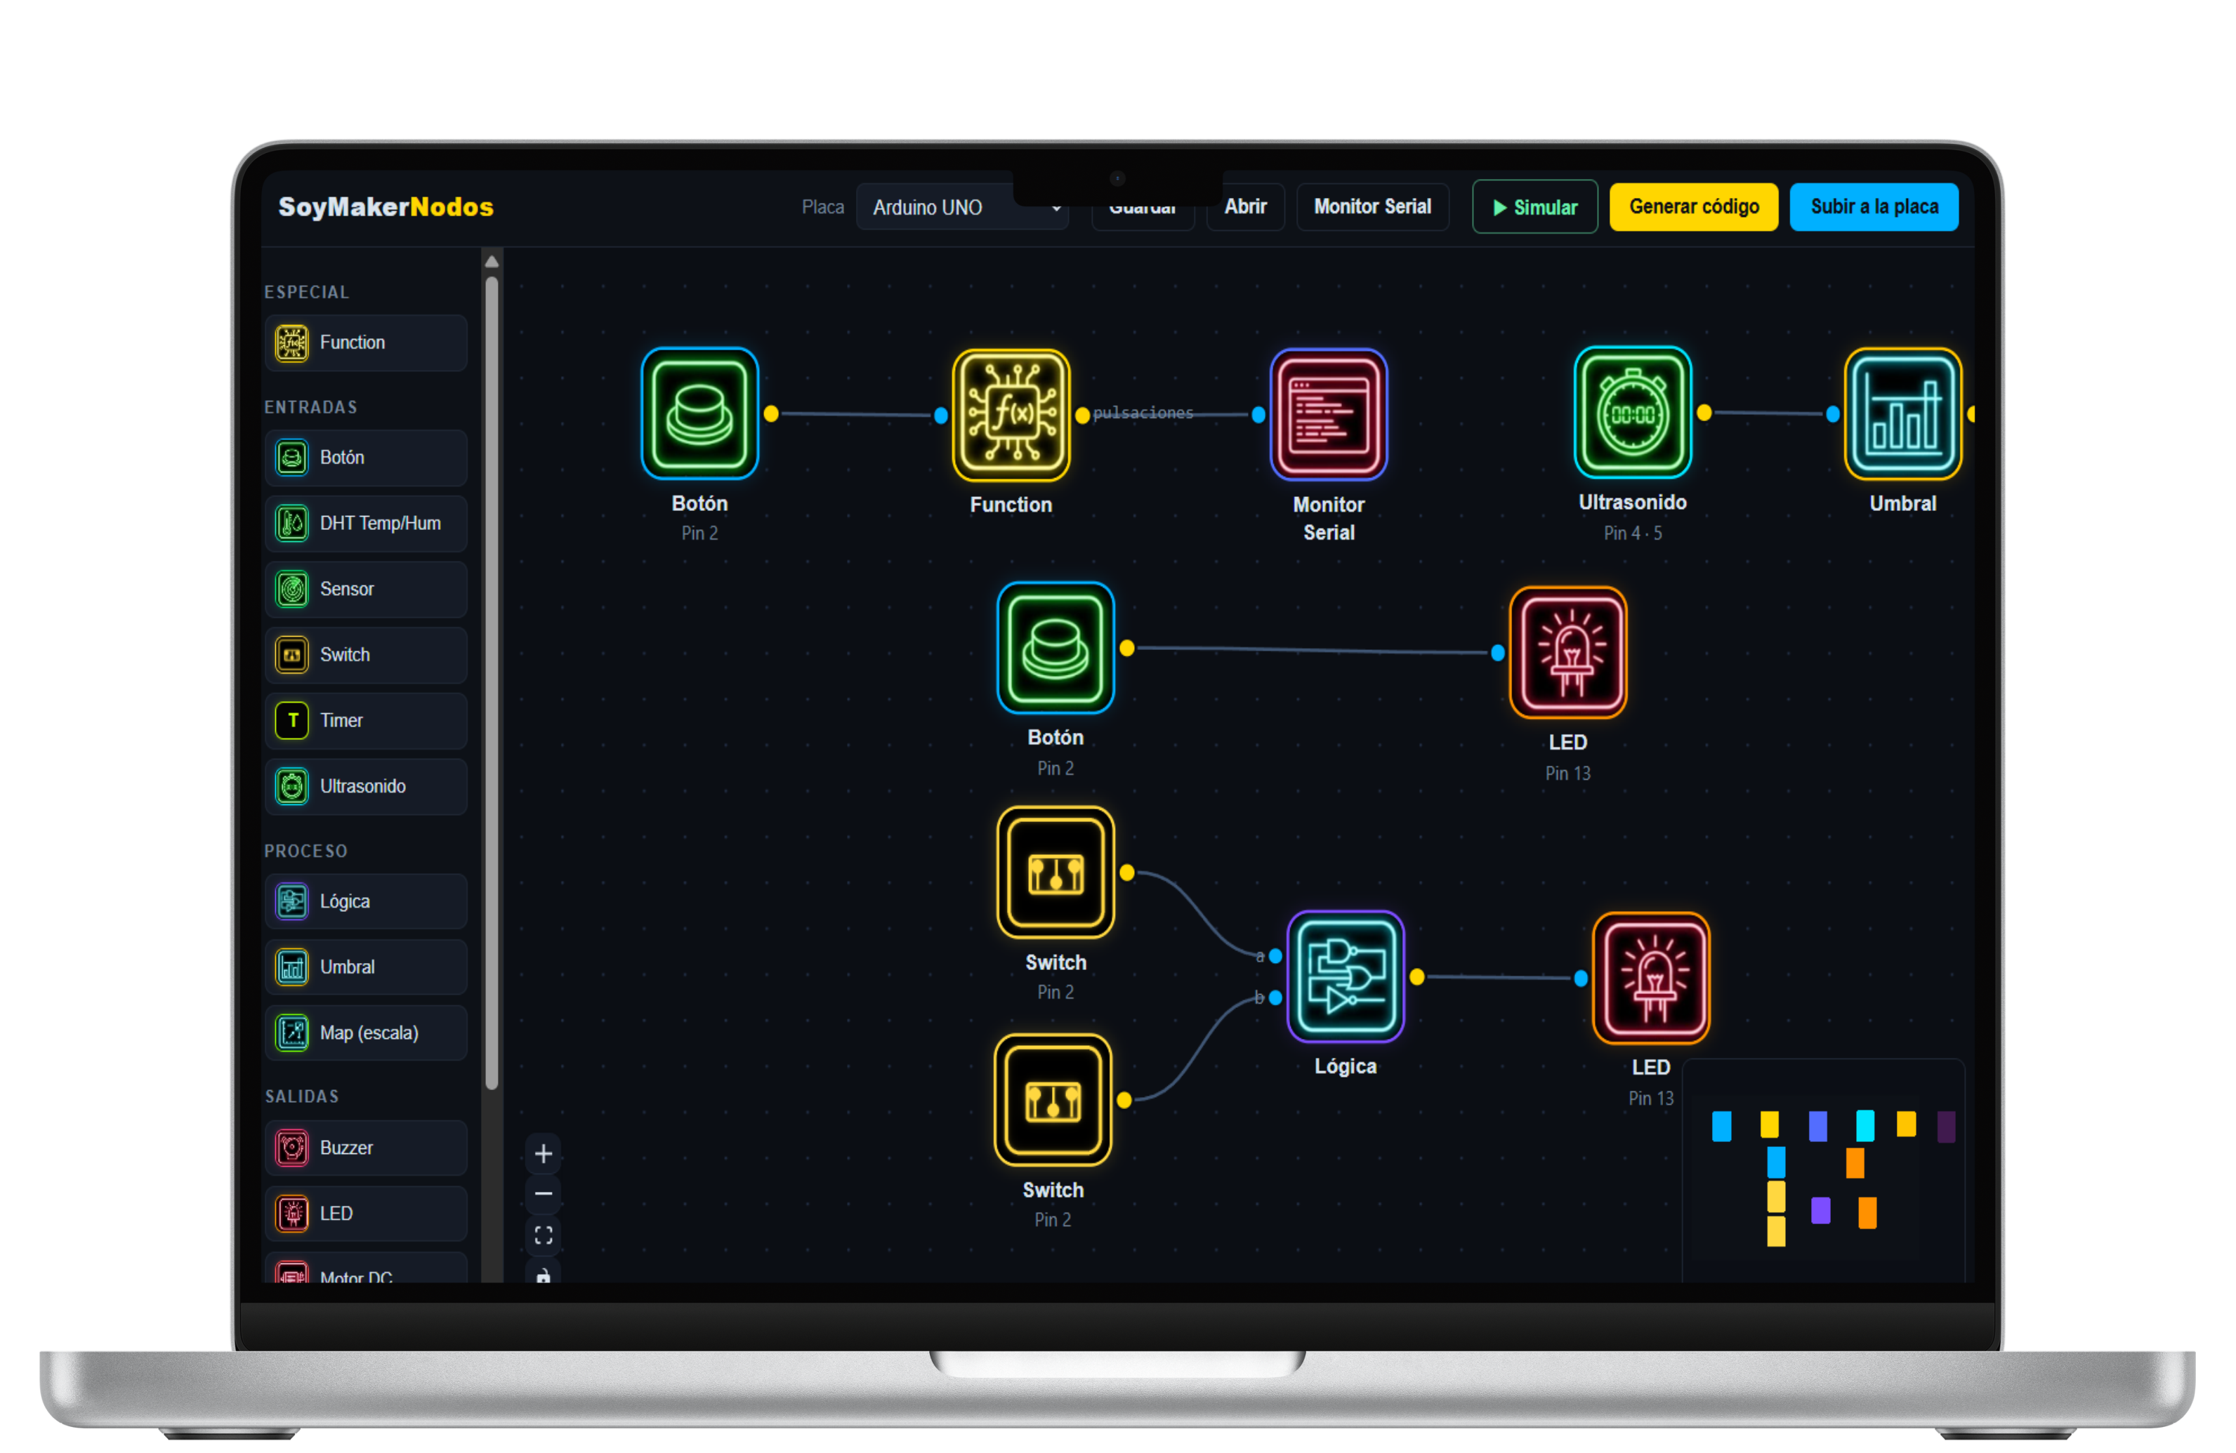This screenshot has width=2236, height=1453.
Task: Click the Monitor Serial node input port
Action: 1258,415
